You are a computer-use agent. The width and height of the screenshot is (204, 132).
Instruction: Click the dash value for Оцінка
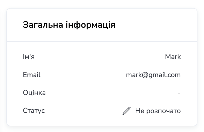pos(179,93)
